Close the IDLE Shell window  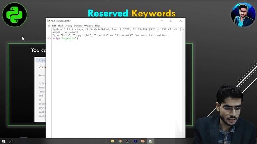pyautogui.click(x=180, y=21)
